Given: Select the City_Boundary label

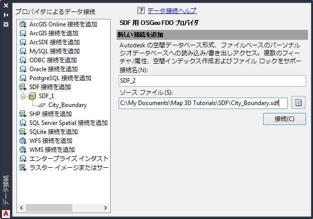Looking at the screenshot, I should pos(67,105).
